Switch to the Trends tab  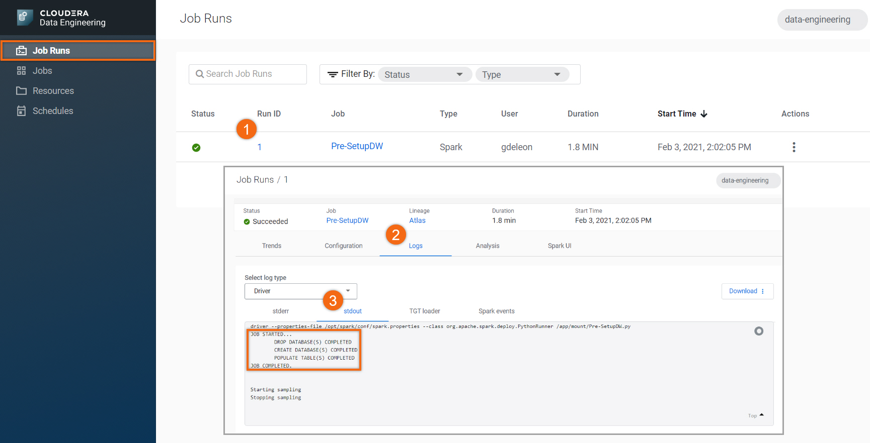(272, 246)
